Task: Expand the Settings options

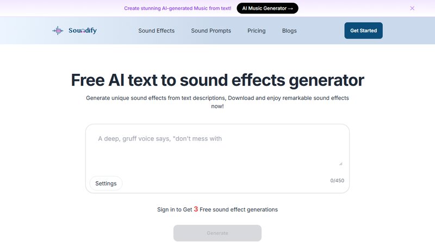Action: [106, 183]
